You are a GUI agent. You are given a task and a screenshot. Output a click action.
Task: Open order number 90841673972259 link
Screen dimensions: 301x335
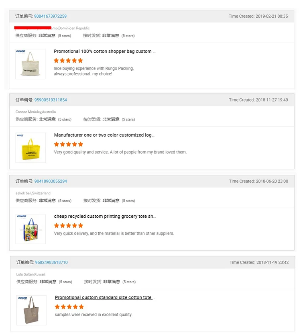click(50, 16)
